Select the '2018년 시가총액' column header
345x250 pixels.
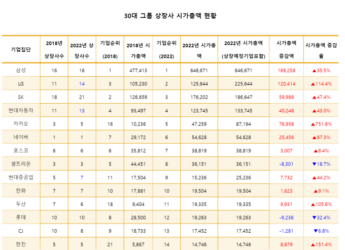(x=138, y=49)
